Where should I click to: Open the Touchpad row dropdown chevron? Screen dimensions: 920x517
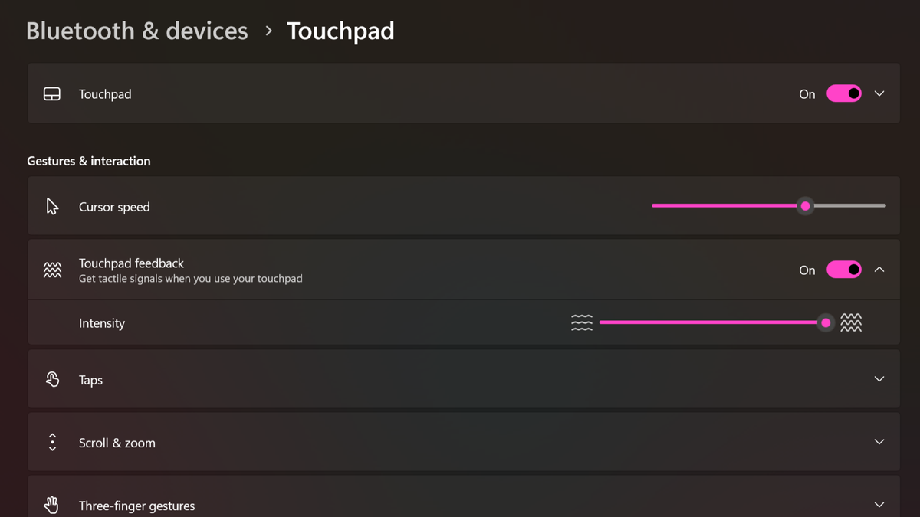(x=879, y=93)
